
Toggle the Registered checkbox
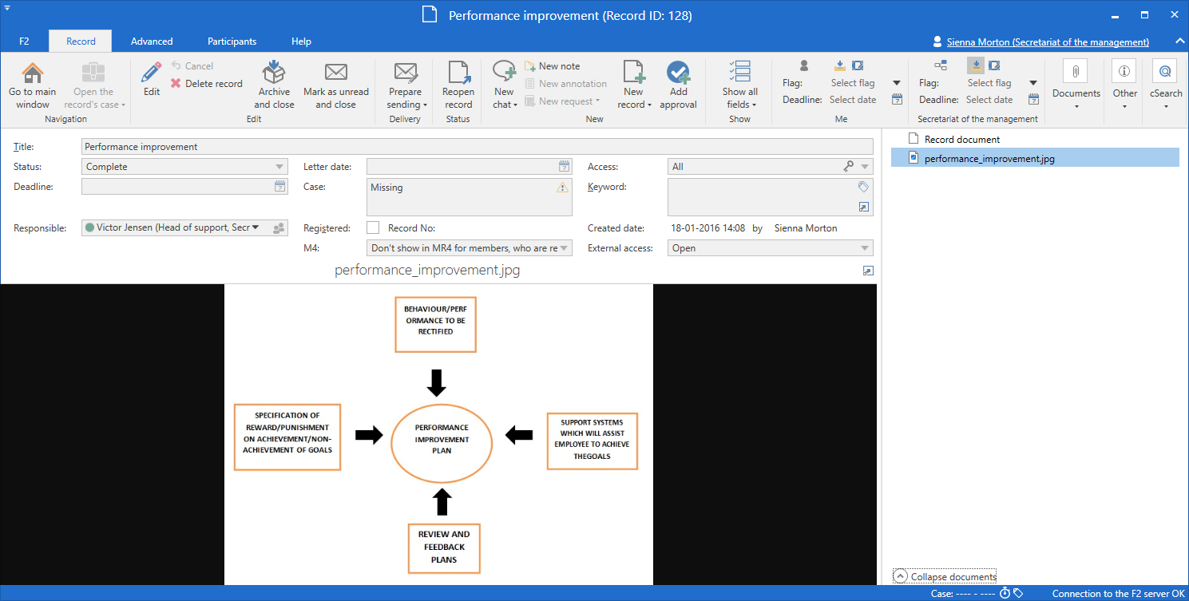coord(373,228)
